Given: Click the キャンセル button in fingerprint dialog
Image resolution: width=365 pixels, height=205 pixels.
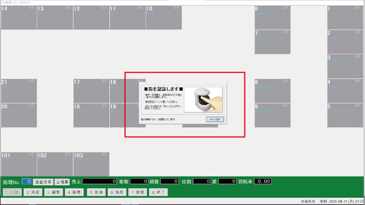Looking at the screenshot, I should point(215,119).
